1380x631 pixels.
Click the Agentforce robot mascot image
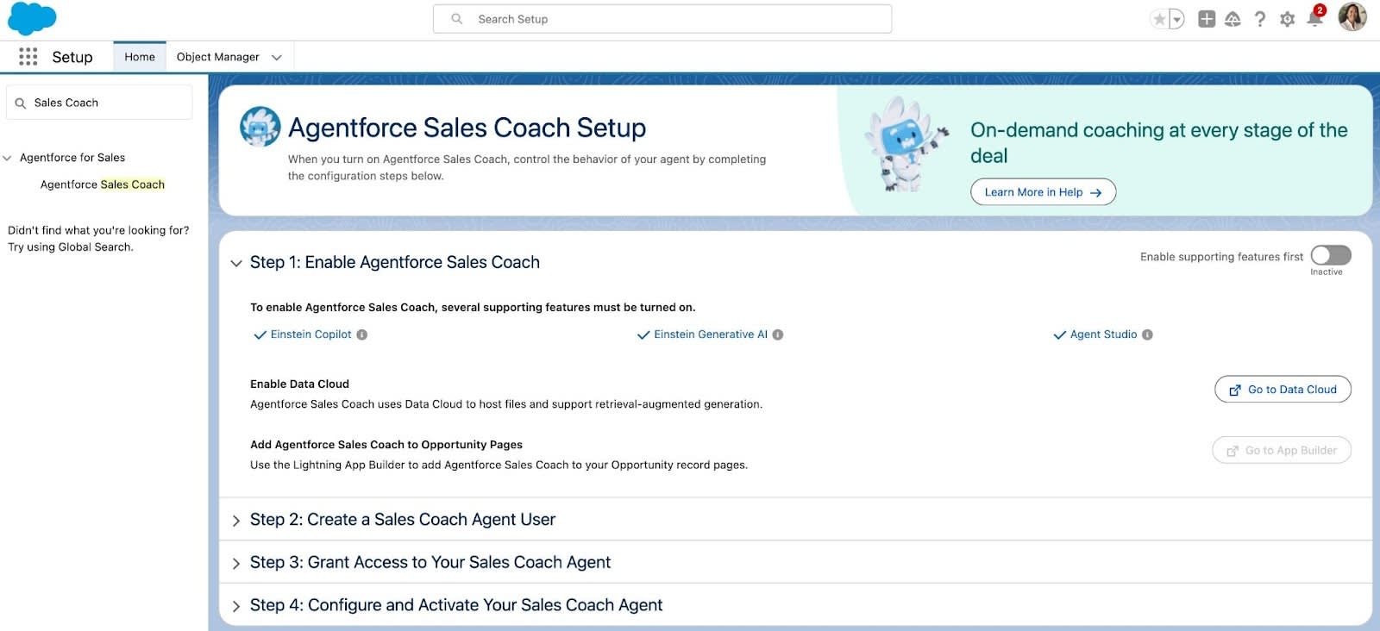coord(907,144)
